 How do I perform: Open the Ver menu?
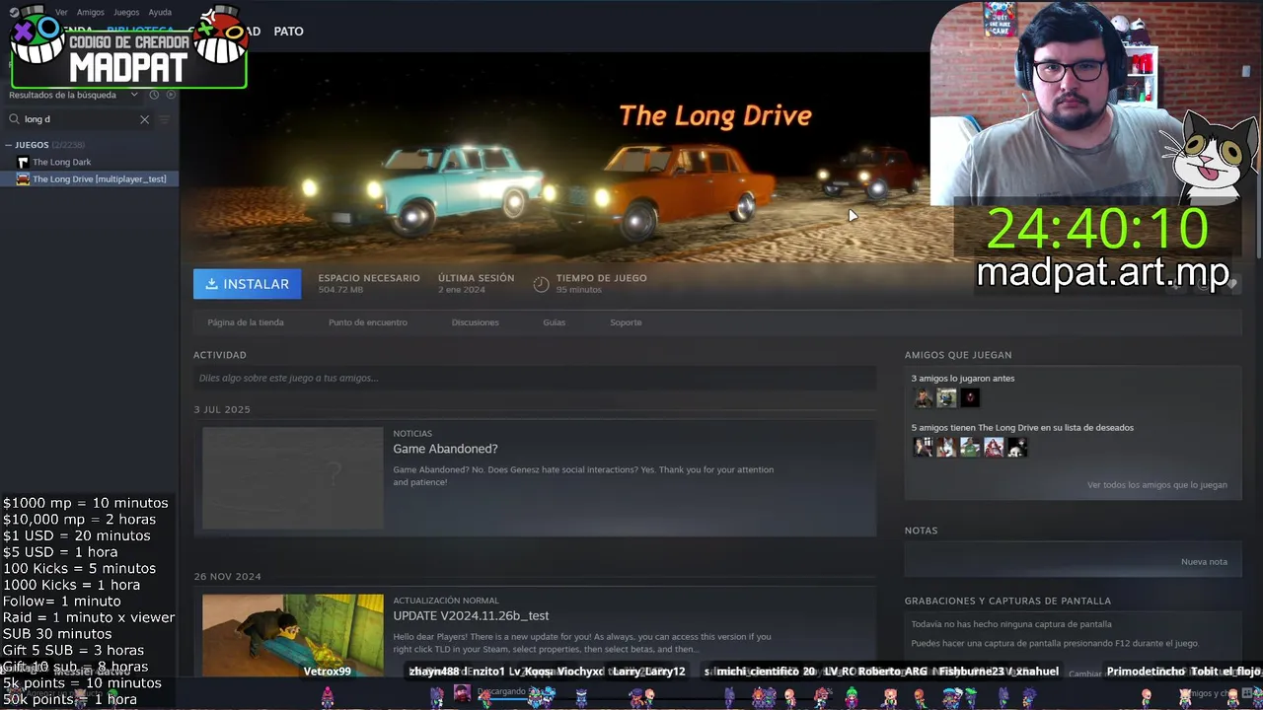click(x=61, y=13)
